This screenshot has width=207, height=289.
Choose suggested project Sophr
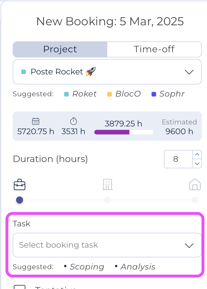coord(172,94)
